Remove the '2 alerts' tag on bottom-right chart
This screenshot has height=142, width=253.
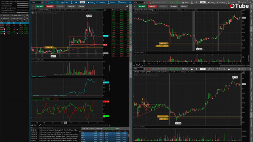pos(166,119)
